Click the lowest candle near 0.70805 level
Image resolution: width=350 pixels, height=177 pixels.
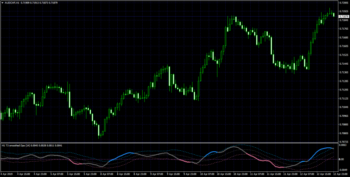point(99,131)
